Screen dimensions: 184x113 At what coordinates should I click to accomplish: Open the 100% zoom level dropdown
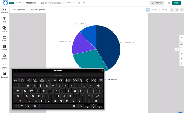coord(71,3)
